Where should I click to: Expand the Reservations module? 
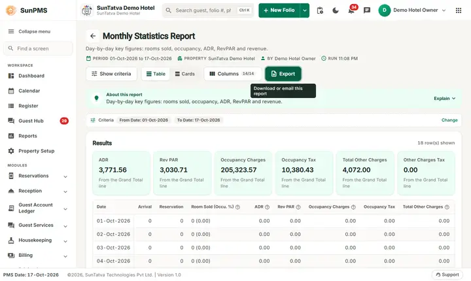click(x=65, y=177)
